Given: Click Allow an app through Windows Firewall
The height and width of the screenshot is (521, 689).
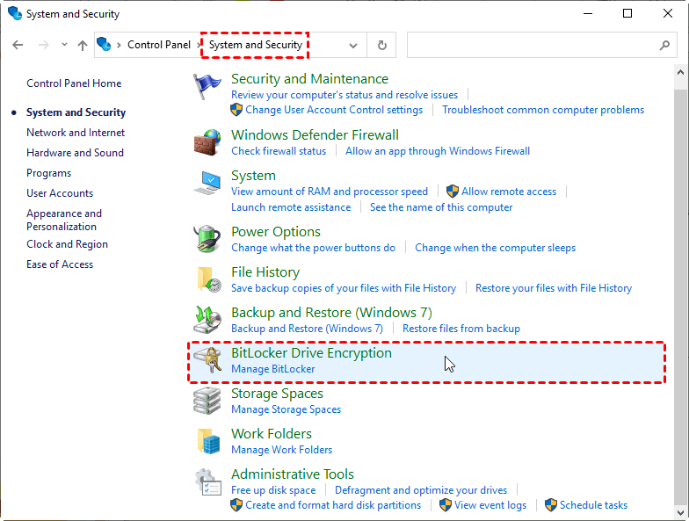Looking at the screenshot, I should point(438,151).
